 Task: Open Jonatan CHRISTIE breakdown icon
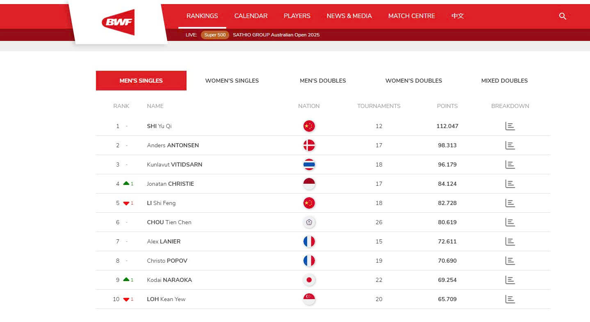[510, 184]
